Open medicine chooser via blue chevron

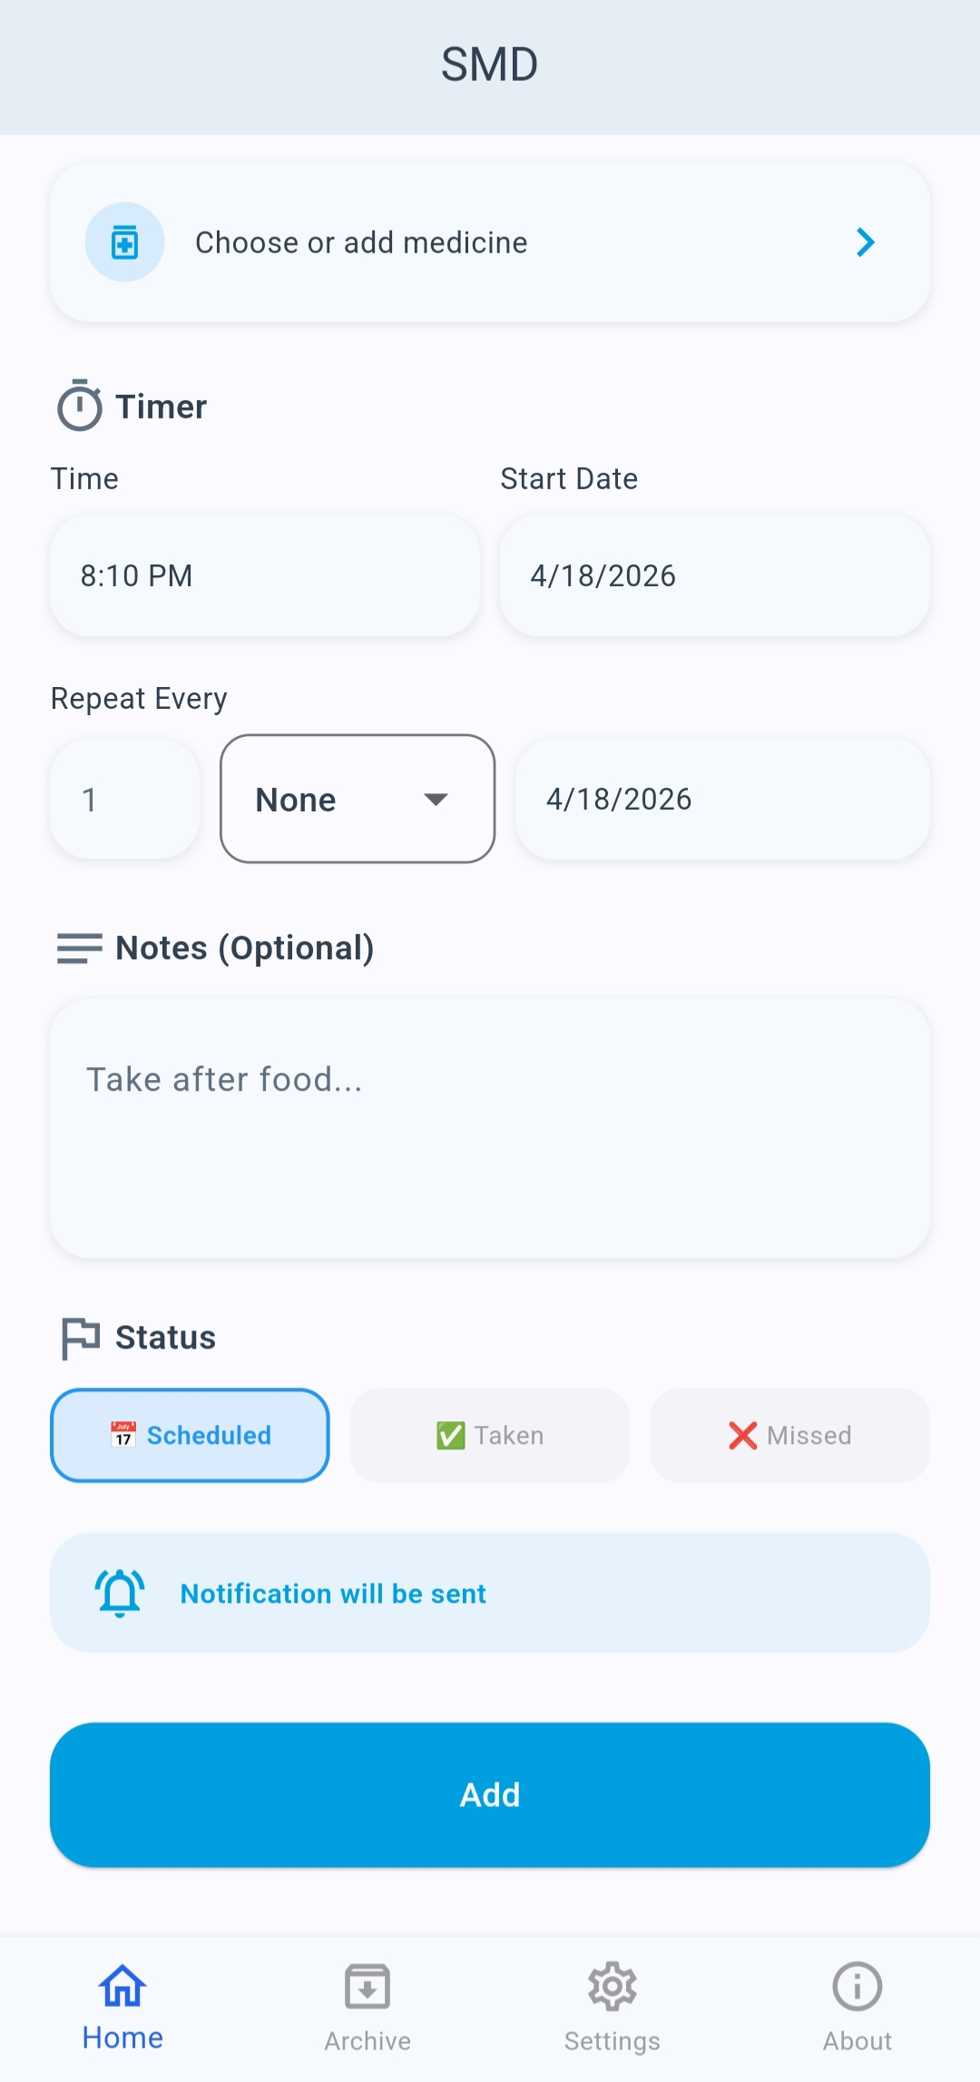pyautogui.click(x=866, y=242)
